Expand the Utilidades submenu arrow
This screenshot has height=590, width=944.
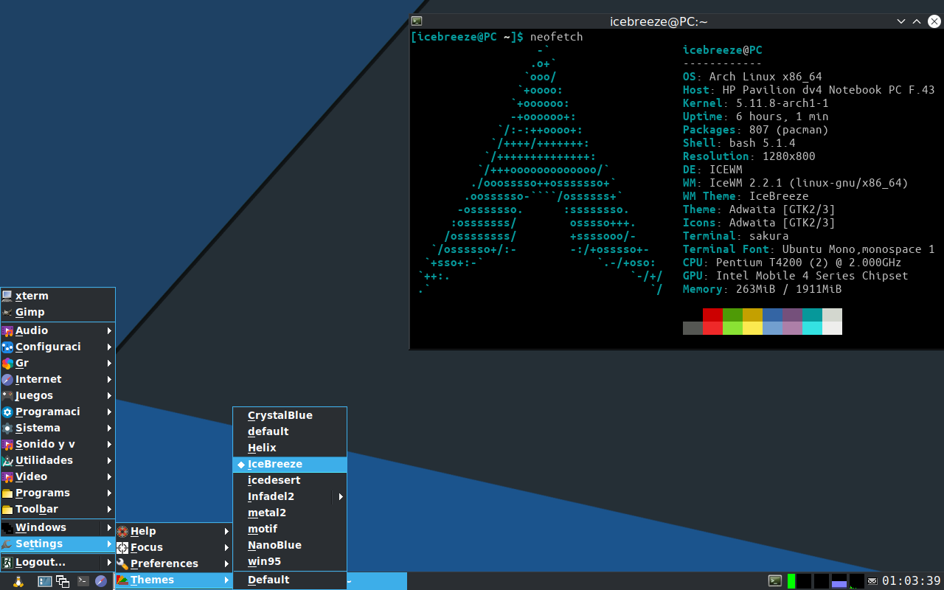pos(110,460)
